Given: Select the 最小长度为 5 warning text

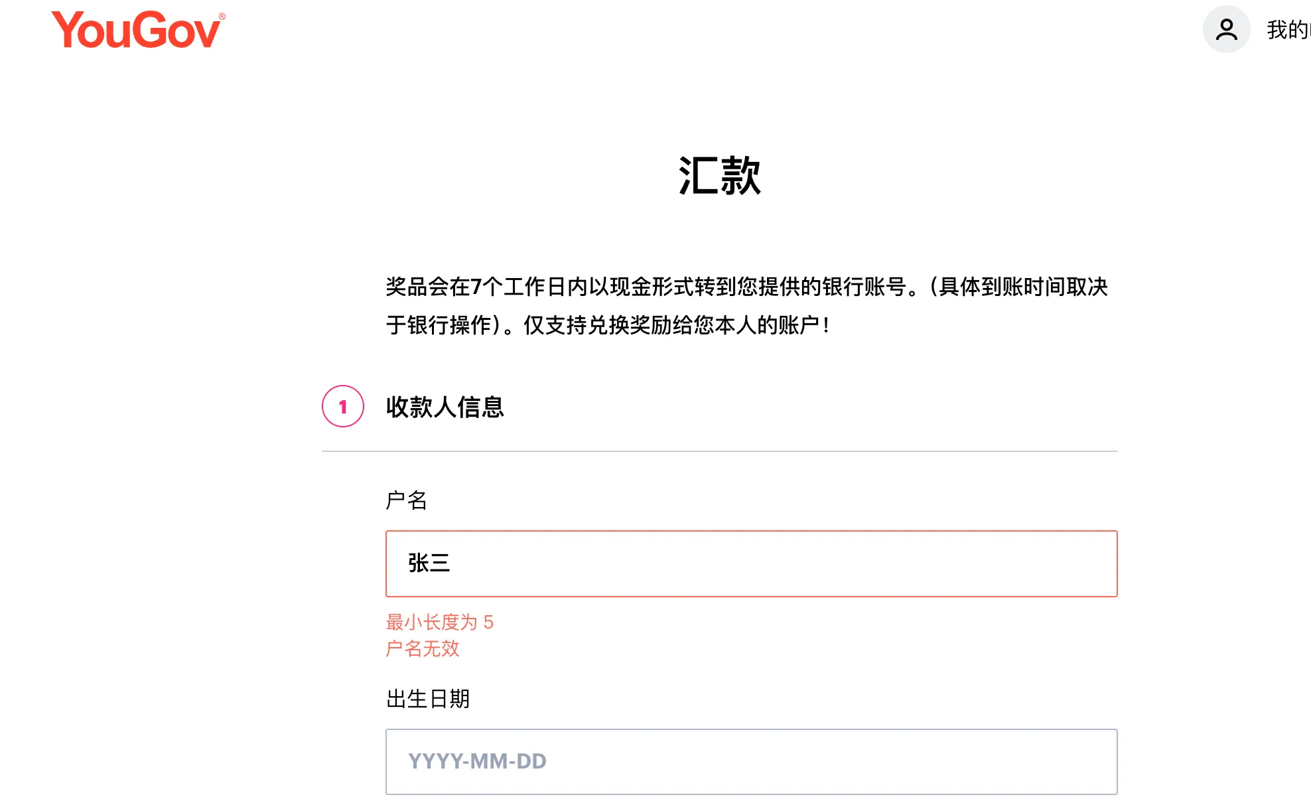Looking at the screenshot, I should tap(440, 623).
